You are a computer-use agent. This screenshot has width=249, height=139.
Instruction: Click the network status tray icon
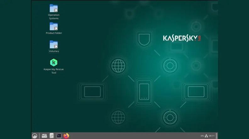click(x=207, y=136)
